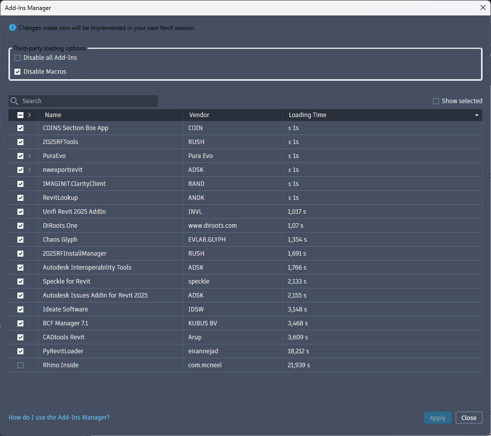Sort by the Name column header
The image size is (491, 436).
click(53, 115)
